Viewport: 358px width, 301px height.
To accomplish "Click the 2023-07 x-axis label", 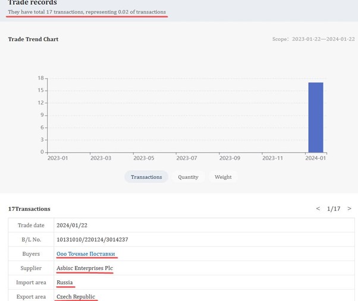I will tap(187, 159).
